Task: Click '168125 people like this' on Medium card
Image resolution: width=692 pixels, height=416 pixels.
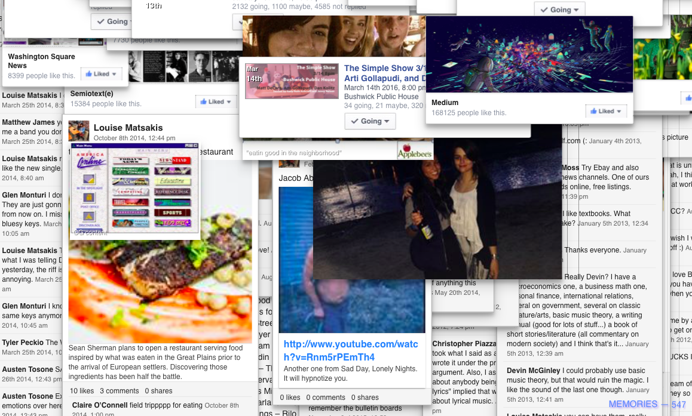Action: tap(469, 113)
